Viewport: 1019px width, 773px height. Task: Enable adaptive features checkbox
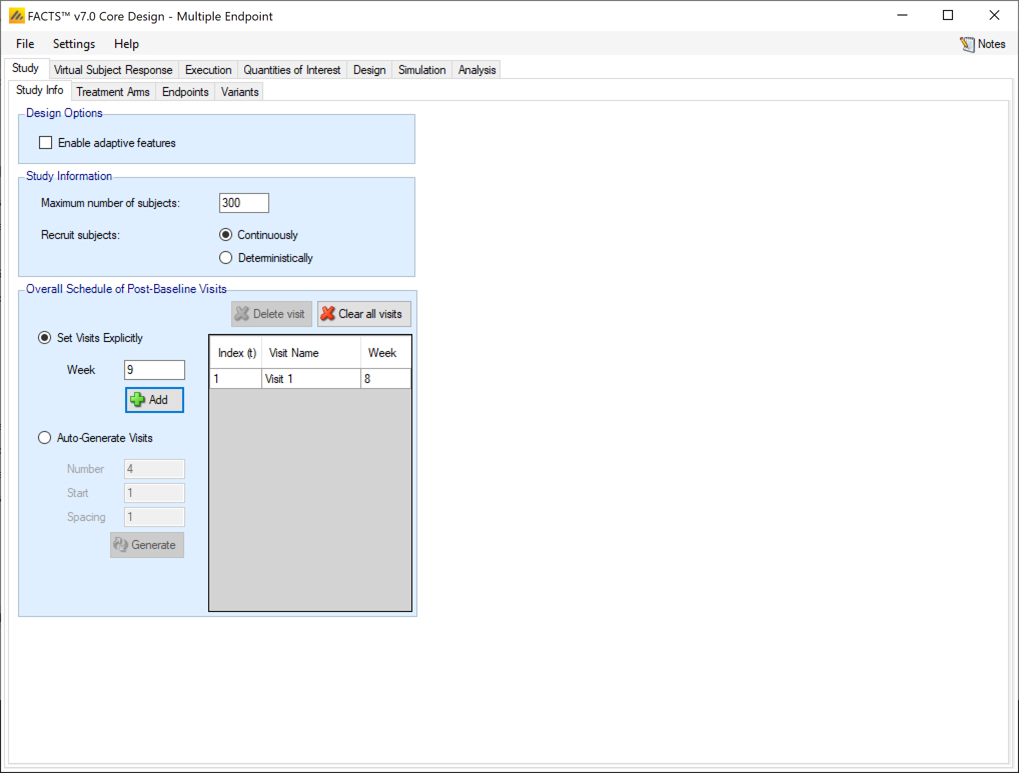click(46, 143)
